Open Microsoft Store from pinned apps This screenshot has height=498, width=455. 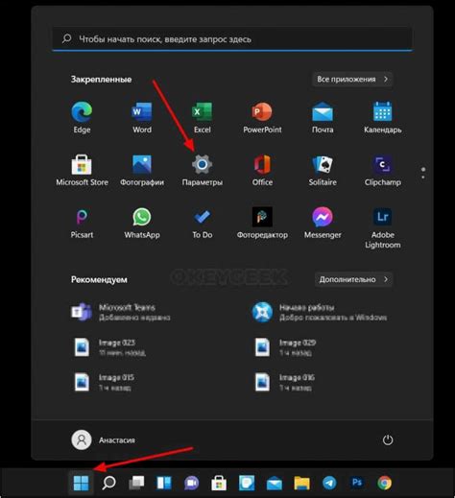click(82, 170)
